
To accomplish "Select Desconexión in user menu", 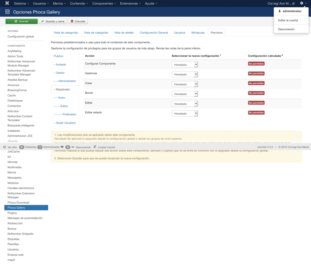I will [x=286, y=29].
